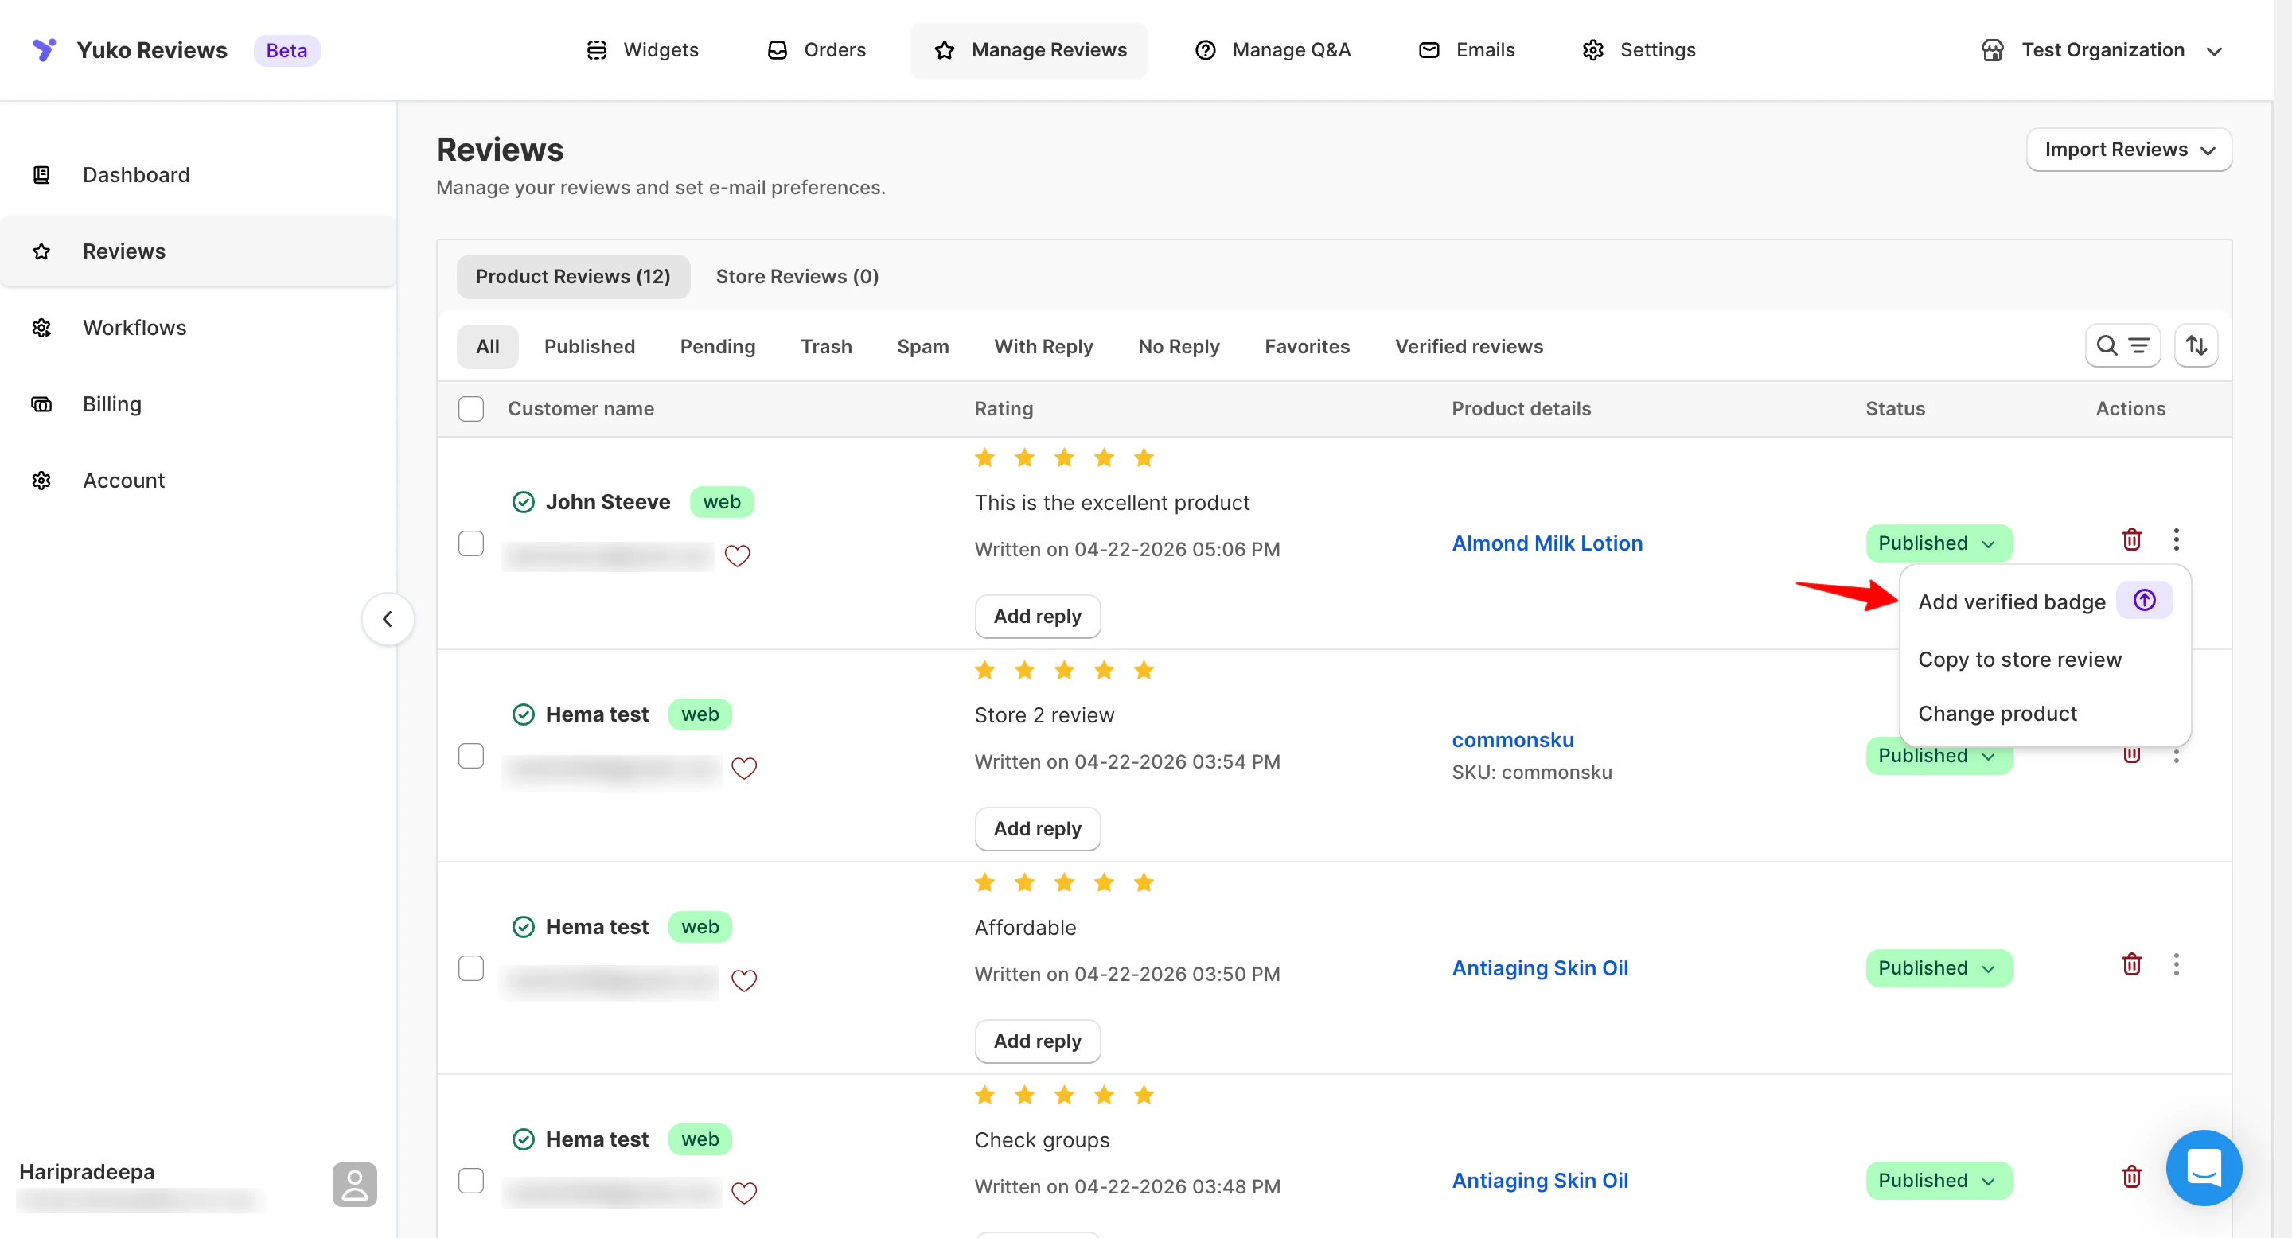
Task: Filter reviews by Pending
Action: coord(717,347)
